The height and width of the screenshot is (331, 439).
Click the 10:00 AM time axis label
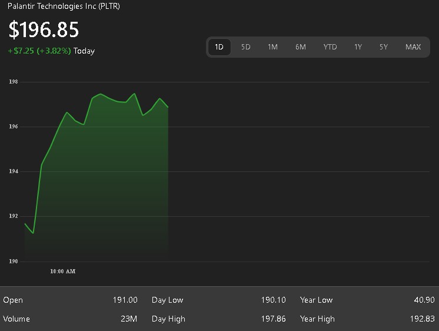(x=63, y=272)
